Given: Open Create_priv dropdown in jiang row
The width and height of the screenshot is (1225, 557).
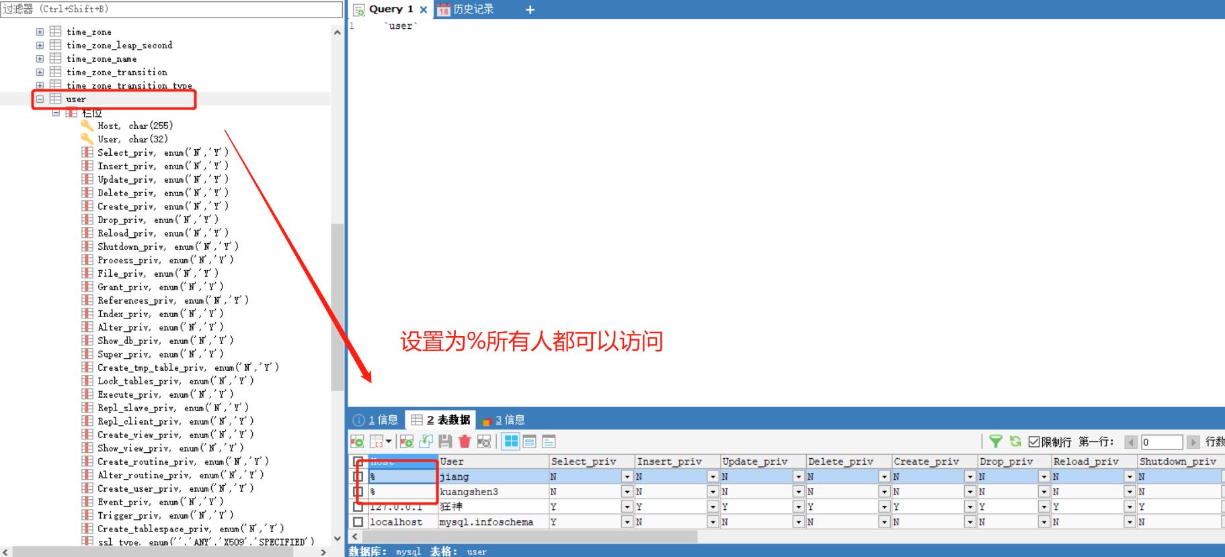Looking at the screenshot, I should [x=970, y=476].
